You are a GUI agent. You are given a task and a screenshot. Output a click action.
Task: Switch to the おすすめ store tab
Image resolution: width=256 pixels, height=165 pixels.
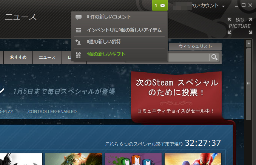coord(18,57)
